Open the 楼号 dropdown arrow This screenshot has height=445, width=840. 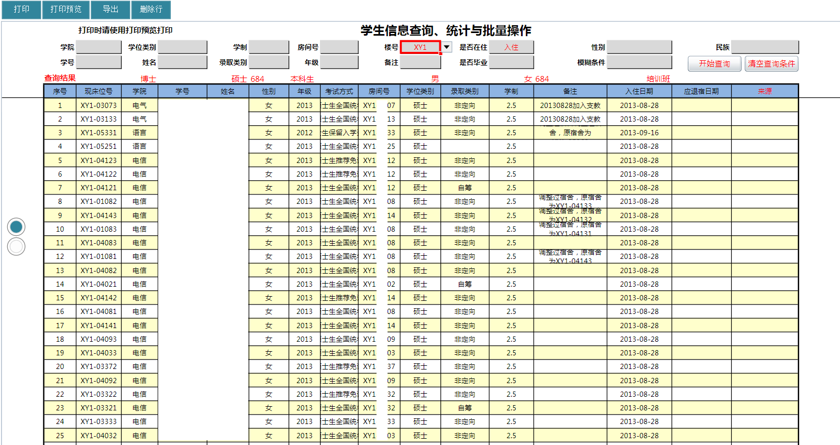click(x=446, y=47)
